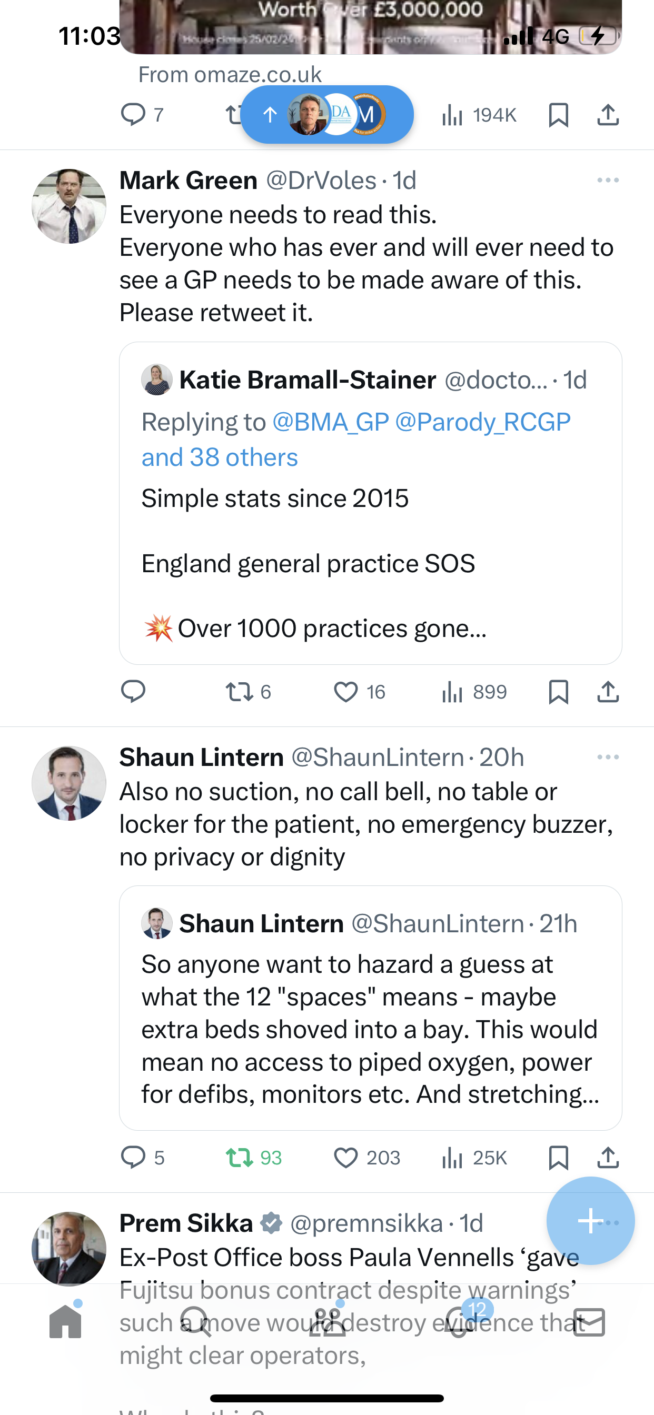Tap new posts pill with avatars
This screenshot has height=1415, width=654.
point(328,114)
